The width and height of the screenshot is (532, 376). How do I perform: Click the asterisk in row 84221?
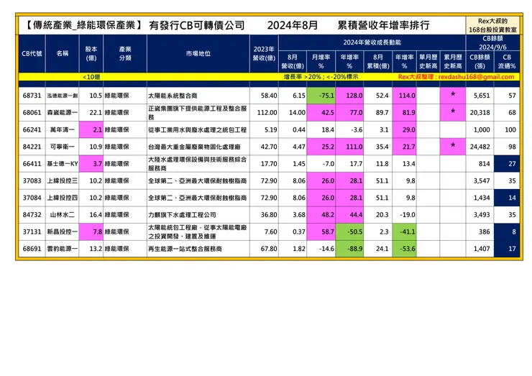(x=453, y=146)
